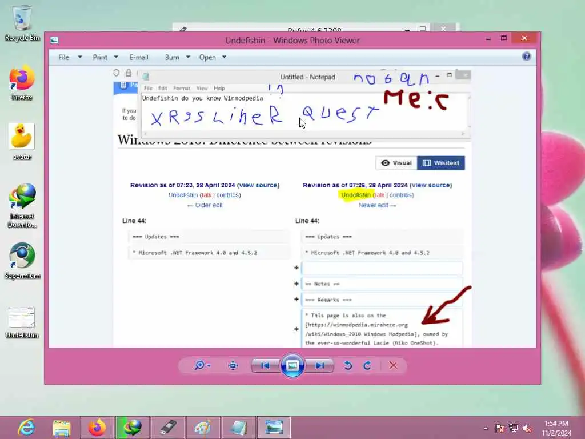585x439 pixels.
Task: Click the muted volume tray icon
Action: [x=527, y=428]
